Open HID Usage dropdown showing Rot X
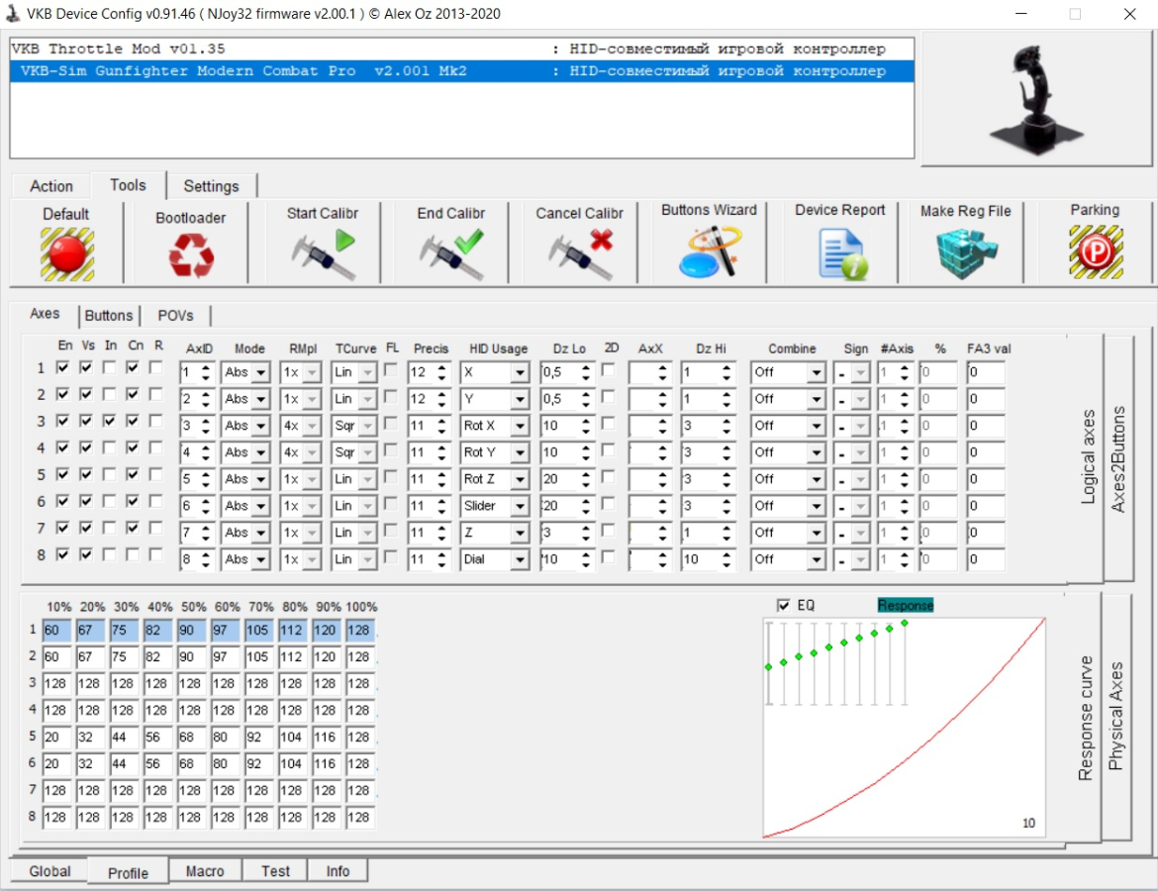Viewport: 1158px width, 891px height. (520, 426)
